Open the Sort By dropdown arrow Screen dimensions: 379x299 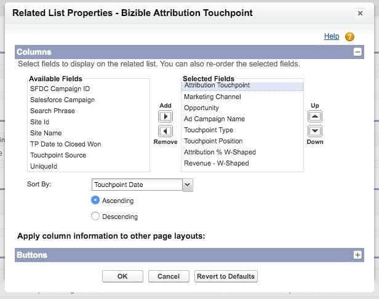click(188, 185)
